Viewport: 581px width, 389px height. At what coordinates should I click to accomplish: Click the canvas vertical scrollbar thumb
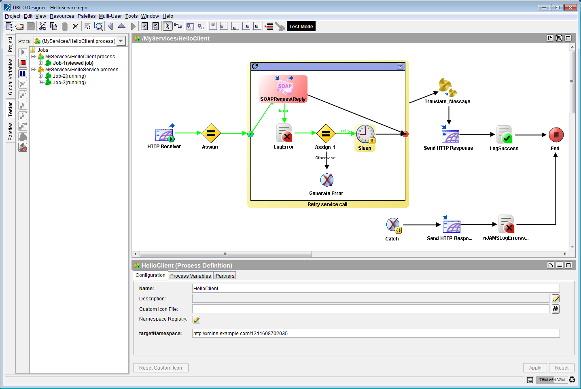coord(572,82)
